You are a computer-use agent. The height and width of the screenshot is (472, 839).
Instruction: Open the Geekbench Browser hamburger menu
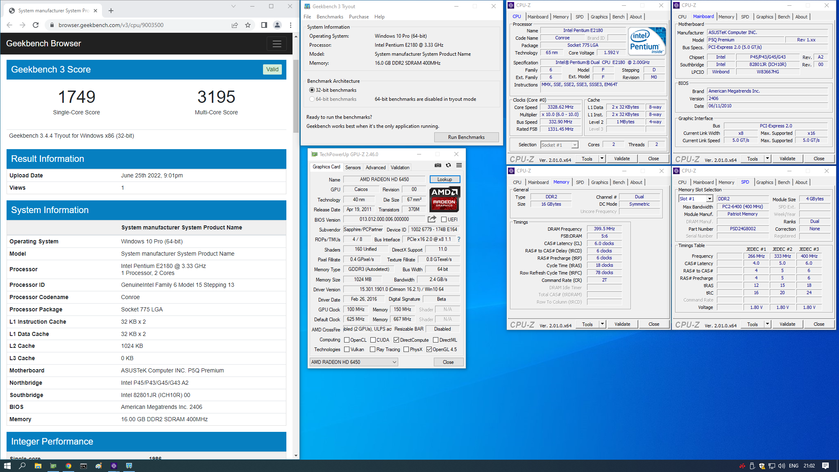click(x=277, y=43)
